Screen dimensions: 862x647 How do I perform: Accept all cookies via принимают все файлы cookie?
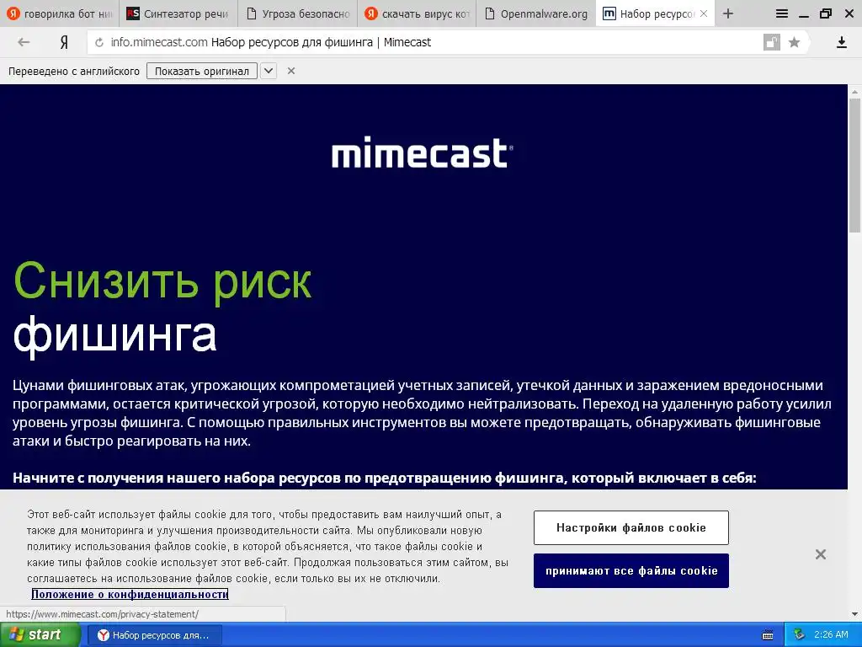pyautogui.click(x=631, y=570)
